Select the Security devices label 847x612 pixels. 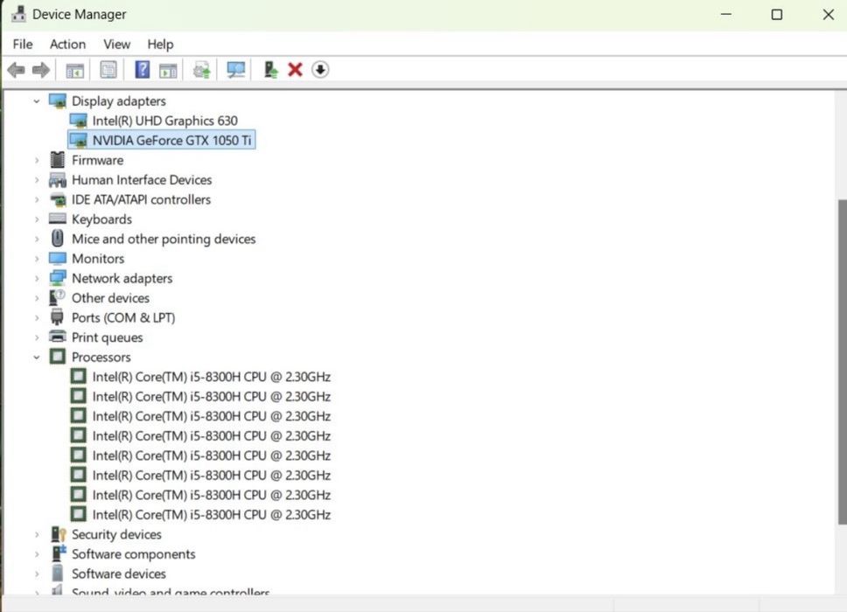tap(116, 534)
